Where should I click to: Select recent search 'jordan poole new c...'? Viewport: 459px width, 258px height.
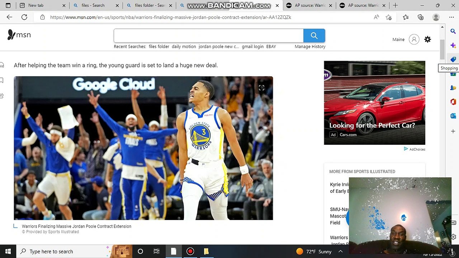coord(219,47)
